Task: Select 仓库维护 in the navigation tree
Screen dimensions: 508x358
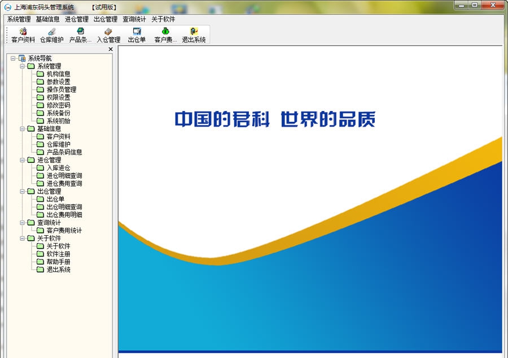Action: click(58, 144)
